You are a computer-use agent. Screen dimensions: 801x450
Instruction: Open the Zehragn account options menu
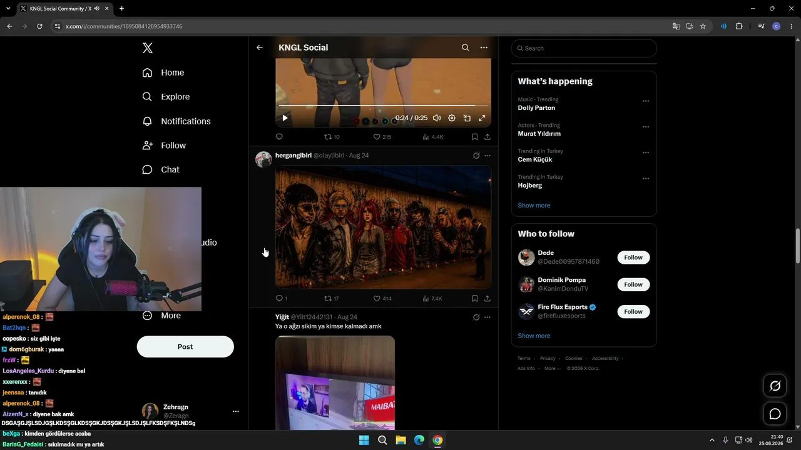(x=235, y=411)
